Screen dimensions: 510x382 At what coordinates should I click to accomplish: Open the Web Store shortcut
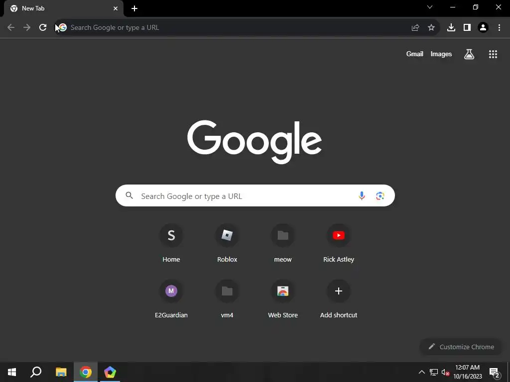coord(283,299)
